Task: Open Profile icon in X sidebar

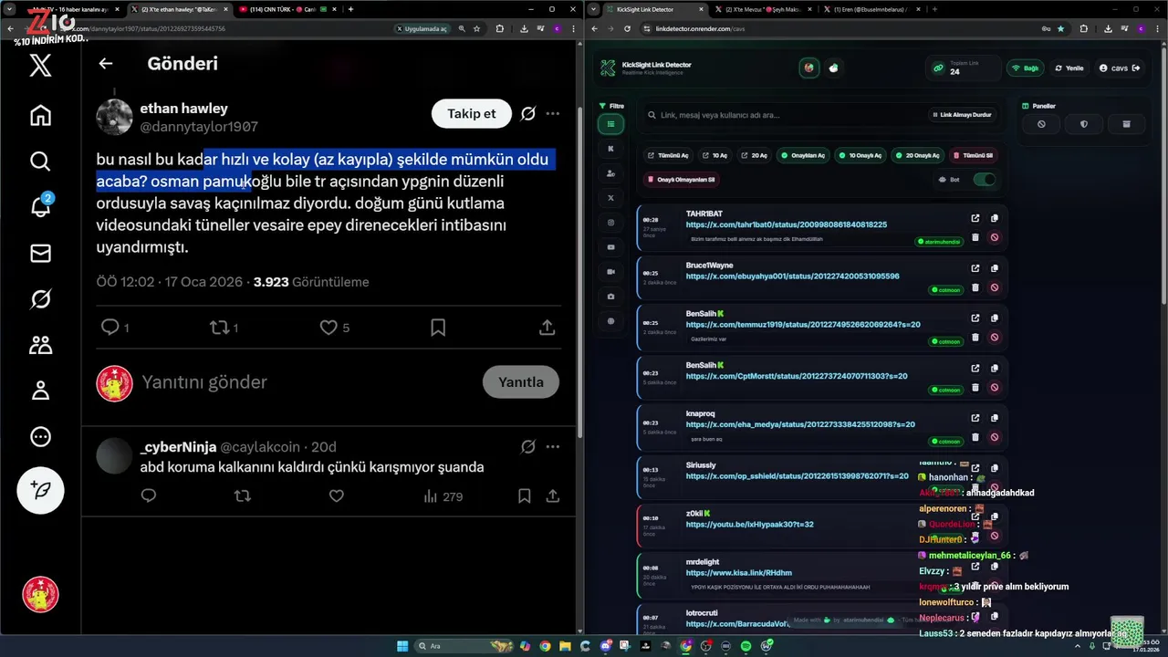Action: (40, 391)
